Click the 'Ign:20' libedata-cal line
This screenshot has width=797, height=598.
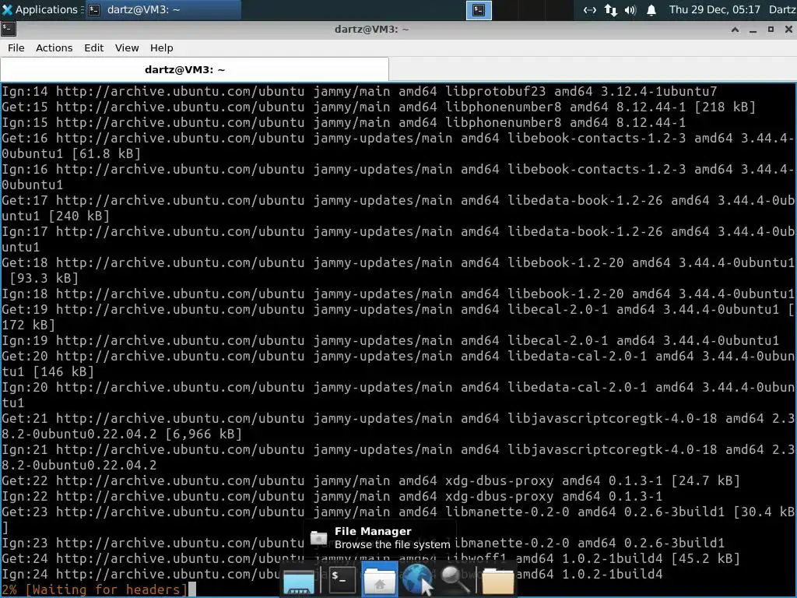[398, 387]
